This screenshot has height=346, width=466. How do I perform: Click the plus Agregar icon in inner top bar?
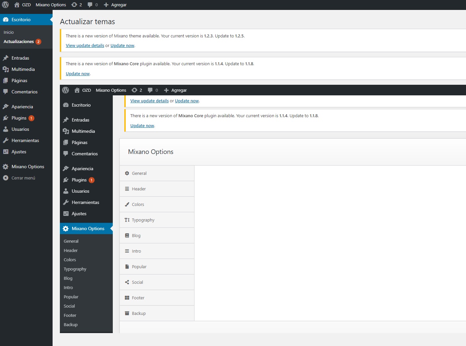166,90
